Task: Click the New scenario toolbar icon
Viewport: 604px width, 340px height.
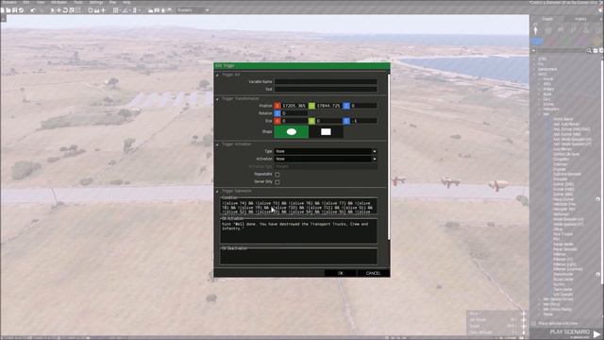Action: coord(3,10)
